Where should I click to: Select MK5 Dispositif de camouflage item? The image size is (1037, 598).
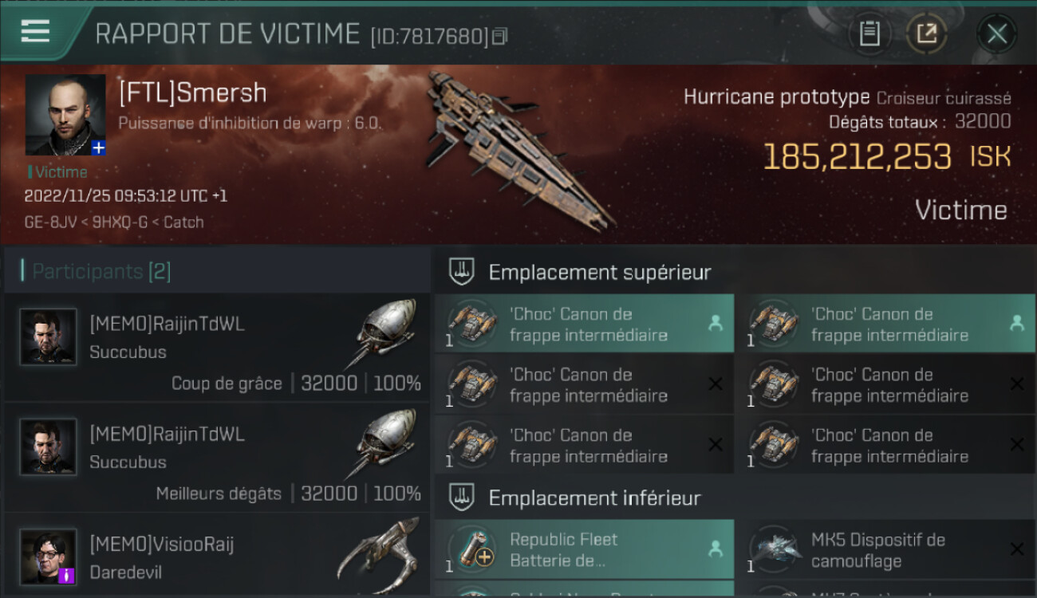coord(886,549)
